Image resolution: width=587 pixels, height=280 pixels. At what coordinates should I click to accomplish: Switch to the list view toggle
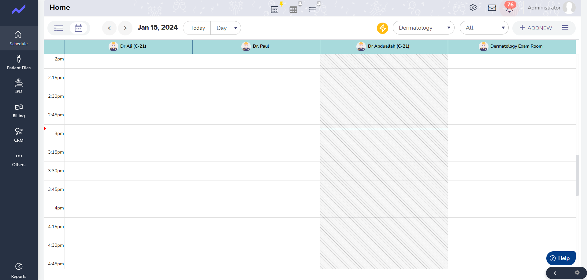[58, 28]
